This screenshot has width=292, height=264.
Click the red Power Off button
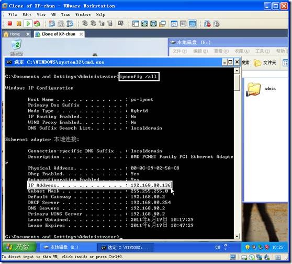(x=10, y=24)
